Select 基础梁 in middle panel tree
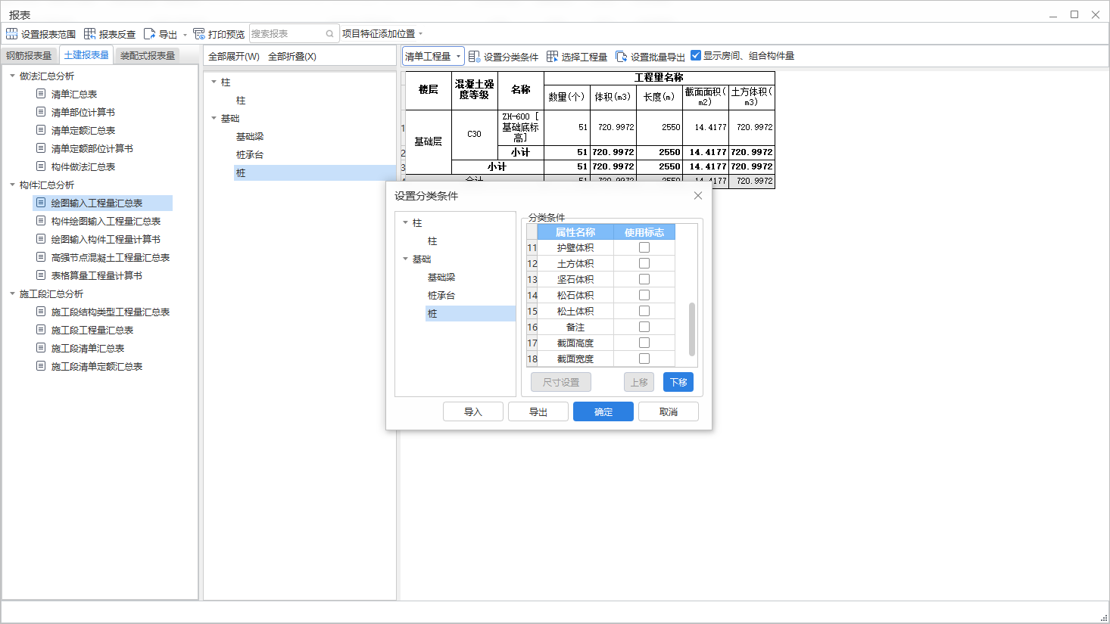 pos(250,136)
